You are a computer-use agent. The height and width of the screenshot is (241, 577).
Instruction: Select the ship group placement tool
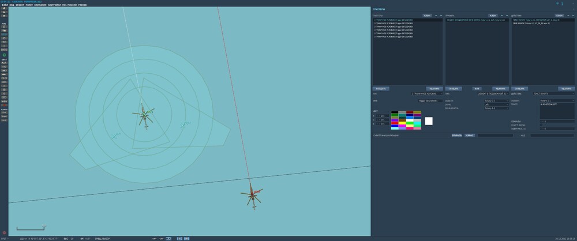coord(4,71)
